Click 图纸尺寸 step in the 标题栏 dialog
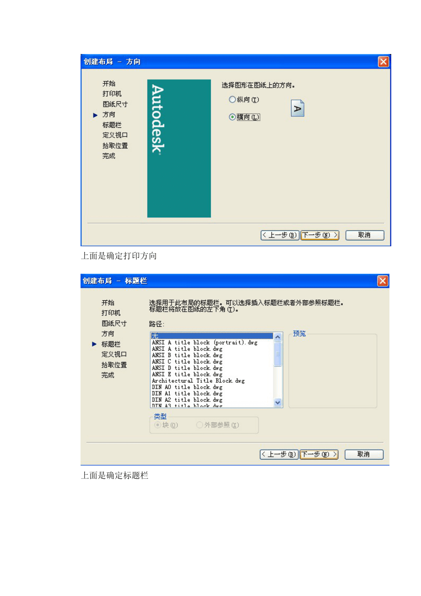421x596 pixels. pos(114,324)
